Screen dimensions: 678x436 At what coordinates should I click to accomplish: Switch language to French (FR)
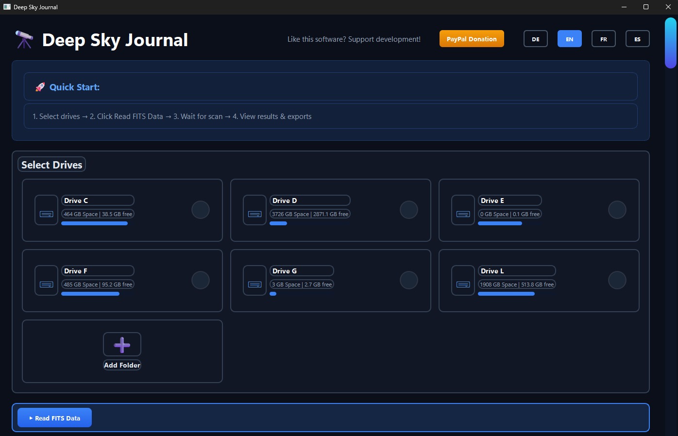(604, 39)
